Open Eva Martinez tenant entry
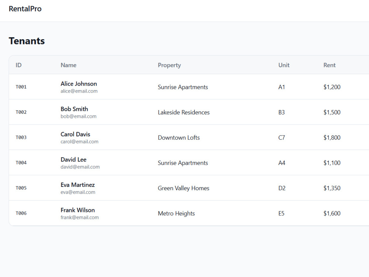369x277 pixels. click(189, 188)
